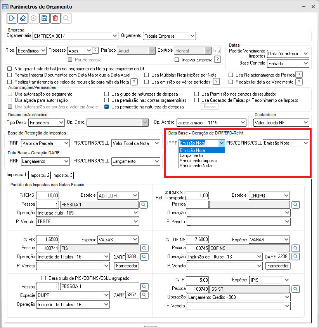
Task: Click the eraser clear-form toolbar icon
Action: coord(23,18)
